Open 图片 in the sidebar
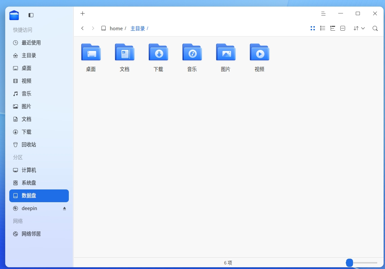 point(39,106)
